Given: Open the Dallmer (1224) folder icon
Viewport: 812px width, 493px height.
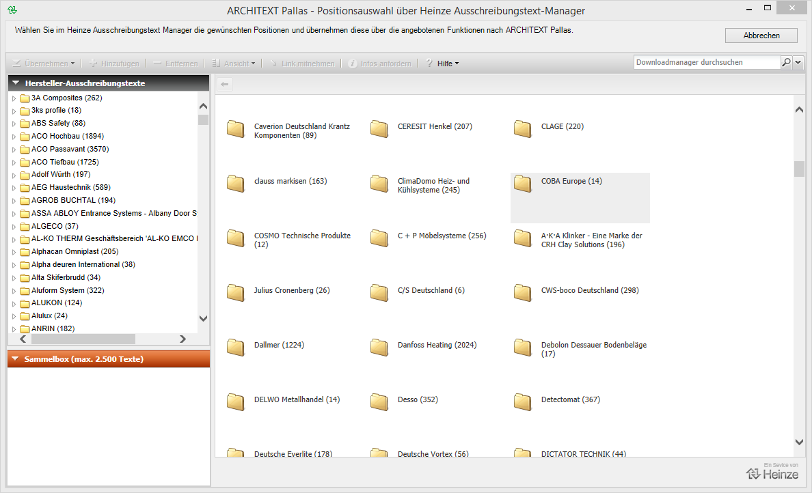Looking at the screenshot, I should [x=236, y=348].
